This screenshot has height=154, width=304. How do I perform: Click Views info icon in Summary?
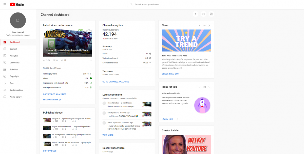pos(150,54)
